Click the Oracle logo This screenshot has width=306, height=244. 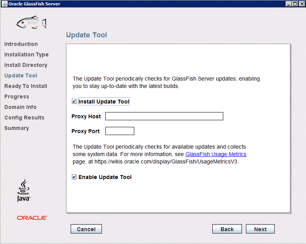[x=32, y=218]
